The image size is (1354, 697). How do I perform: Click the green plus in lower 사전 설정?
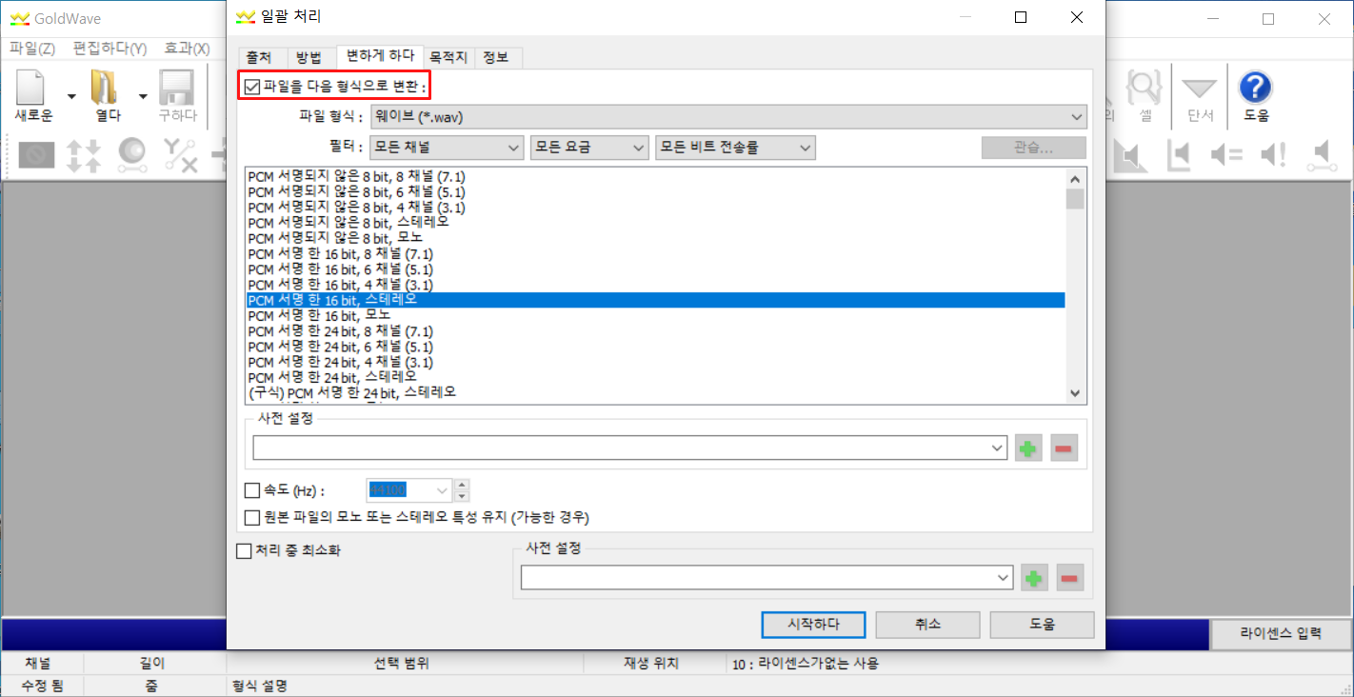coord(1034,577)
